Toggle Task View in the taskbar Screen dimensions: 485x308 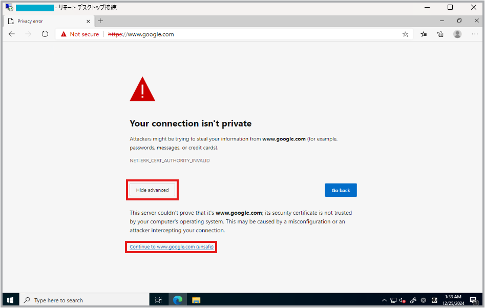click(158, 299)
